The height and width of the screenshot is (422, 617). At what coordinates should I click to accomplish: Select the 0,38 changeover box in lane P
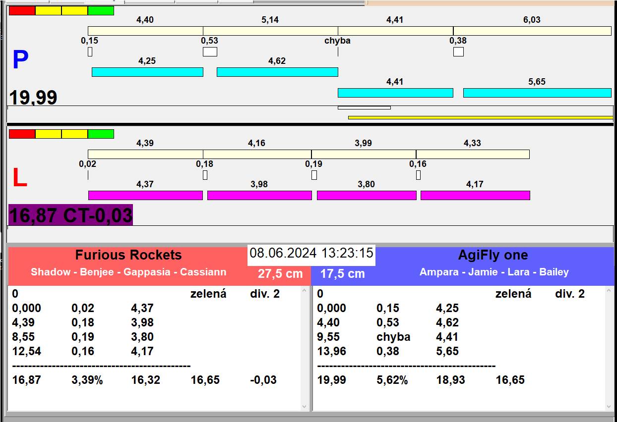pos(458,52)
